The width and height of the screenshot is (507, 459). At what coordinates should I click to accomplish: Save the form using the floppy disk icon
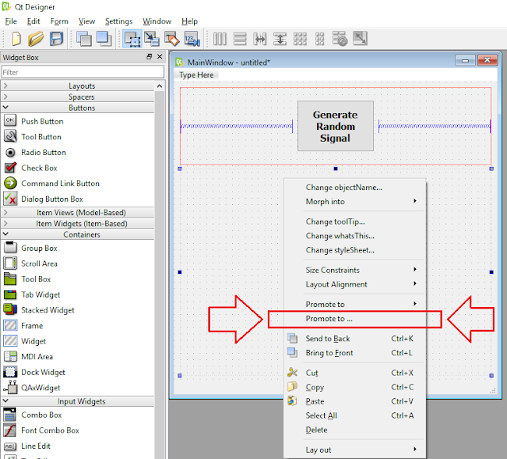(x=56, y=39)
